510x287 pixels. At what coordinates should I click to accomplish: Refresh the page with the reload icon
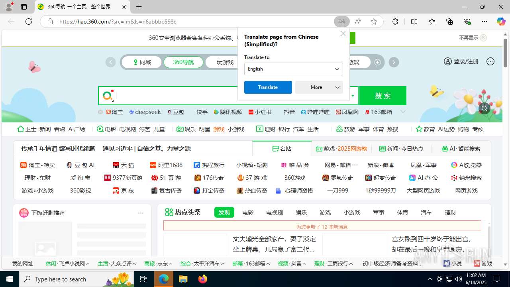[x=29, y=22]
